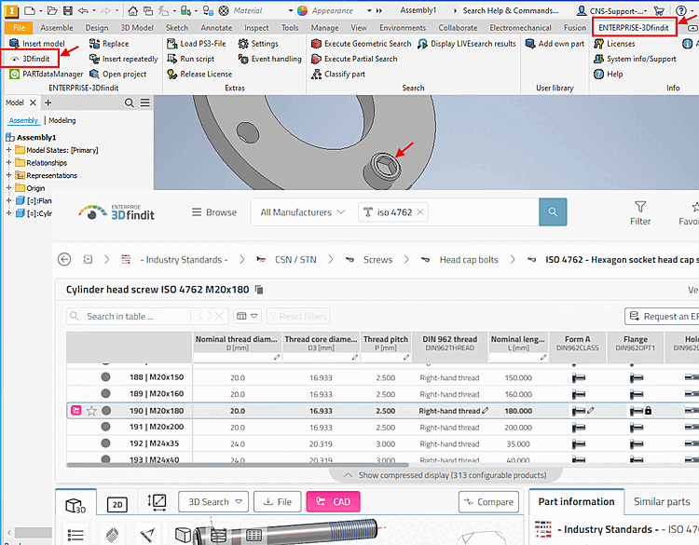Copy title of Cylinder head screw ISO 4762
The height and width of the screenshot is (545, 699).
pyautogui.click(x=258, y=290)
